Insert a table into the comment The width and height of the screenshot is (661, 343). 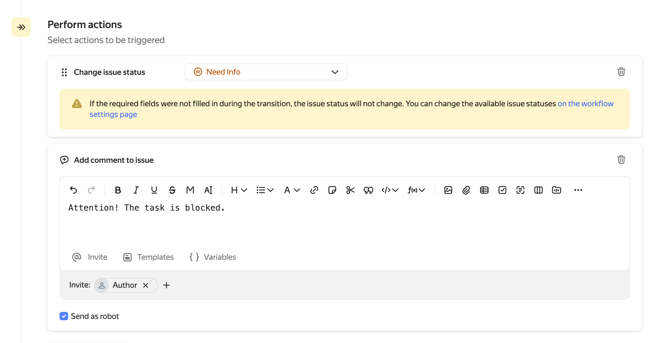(x=484, y=190)
